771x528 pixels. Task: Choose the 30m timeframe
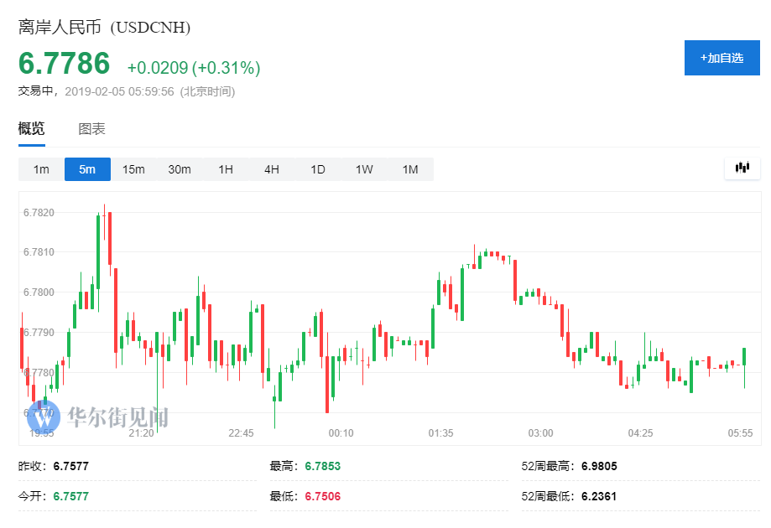tap(180, 169)
